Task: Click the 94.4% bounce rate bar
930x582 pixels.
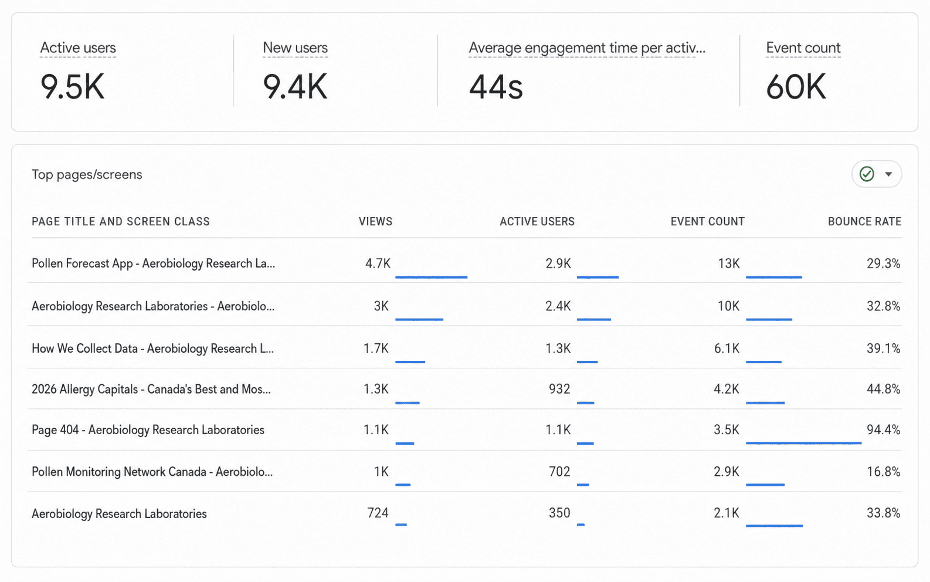Action: tap(803, 443)
